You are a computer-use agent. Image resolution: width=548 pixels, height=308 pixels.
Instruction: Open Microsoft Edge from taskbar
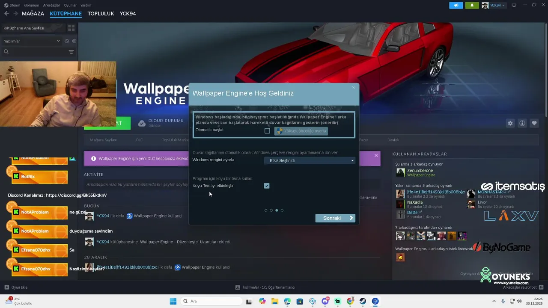287,301
